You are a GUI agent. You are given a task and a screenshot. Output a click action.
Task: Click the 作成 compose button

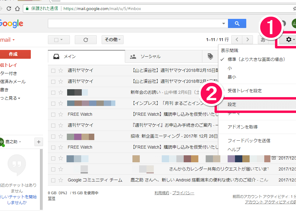pyautogui.click(x=13, y=54)
